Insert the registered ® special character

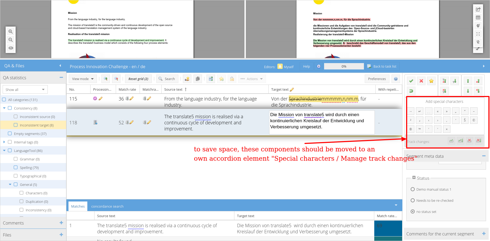411,129
